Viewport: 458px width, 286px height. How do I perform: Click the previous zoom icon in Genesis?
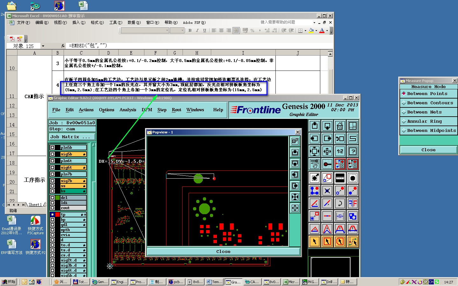point(340,139)
